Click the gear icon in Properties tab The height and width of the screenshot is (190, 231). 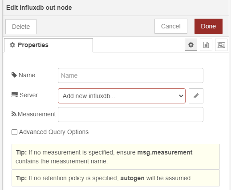click(x=12, y=45)
